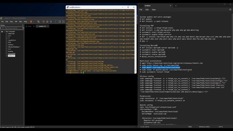Click the UTF-8 encoding in Notepad status bar

pos(221,127)
